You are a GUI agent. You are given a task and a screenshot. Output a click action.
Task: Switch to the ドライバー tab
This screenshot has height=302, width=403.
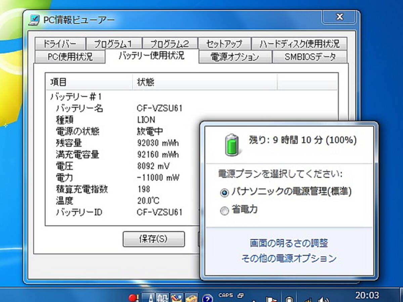(x=60, y=44)
